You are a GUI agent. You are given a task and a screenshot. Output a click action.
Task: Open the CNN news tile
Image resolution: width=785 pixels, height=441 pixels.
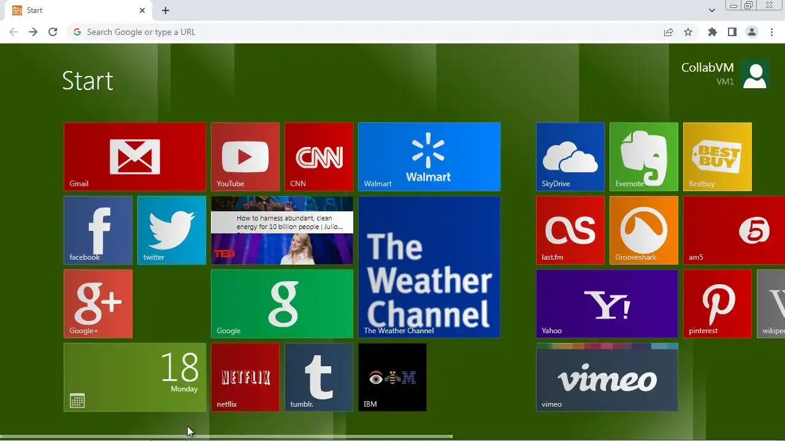pos(319,157)
